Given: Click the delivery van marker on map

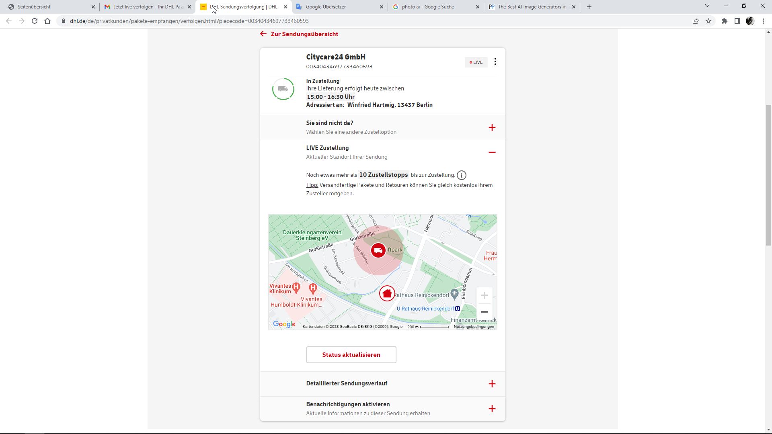Looking at the screenshot, I should [378, 250].
